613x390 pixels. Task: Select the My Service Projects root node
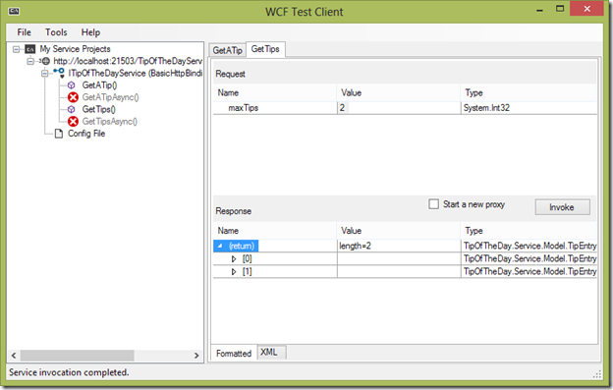[x=75, y=49]
